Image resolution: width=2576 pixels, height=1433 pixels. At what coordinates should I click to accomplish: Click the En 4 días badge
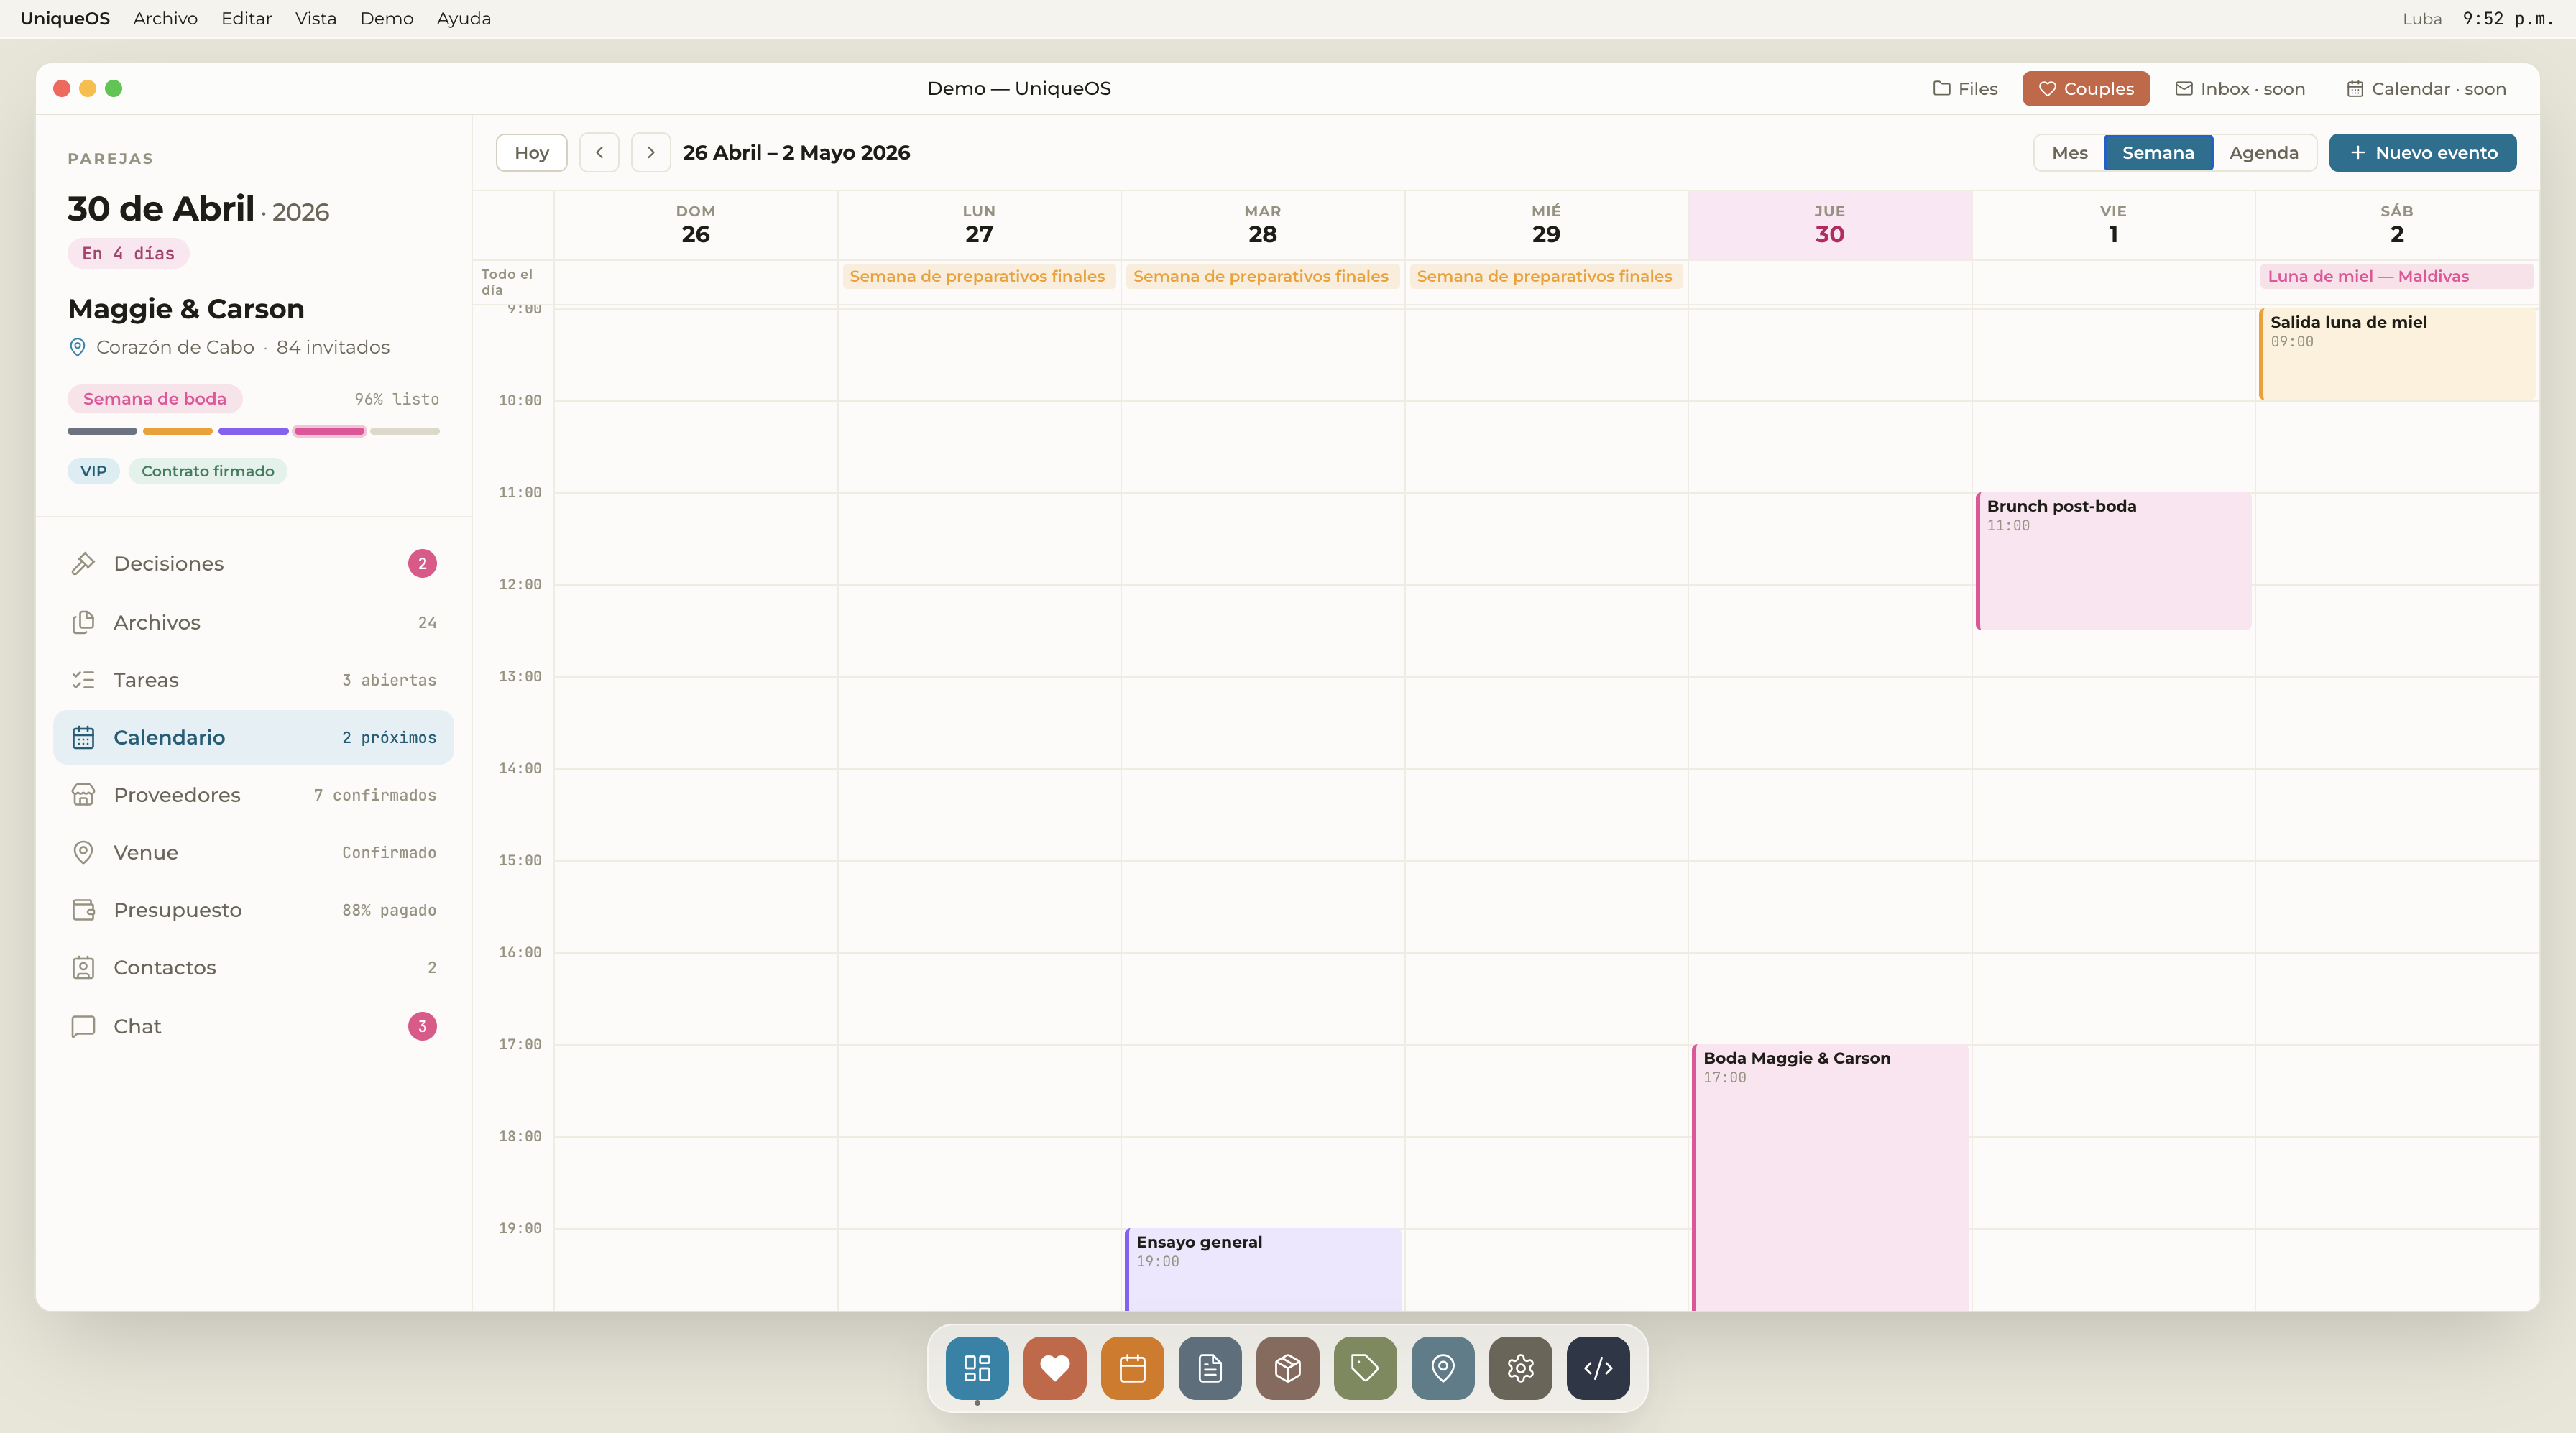[x=128, y=253]
